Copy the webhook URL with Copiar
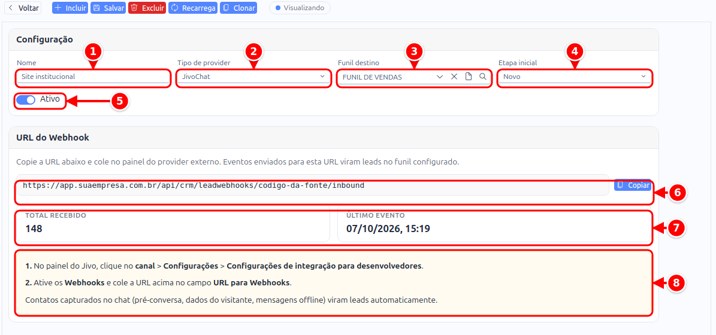 click(x=633, y=185)
